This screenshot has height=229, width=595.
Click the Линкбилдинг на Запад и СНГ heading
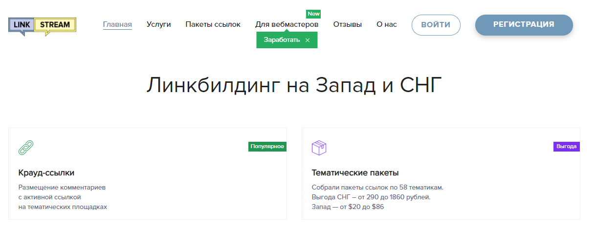click(294, 84)
